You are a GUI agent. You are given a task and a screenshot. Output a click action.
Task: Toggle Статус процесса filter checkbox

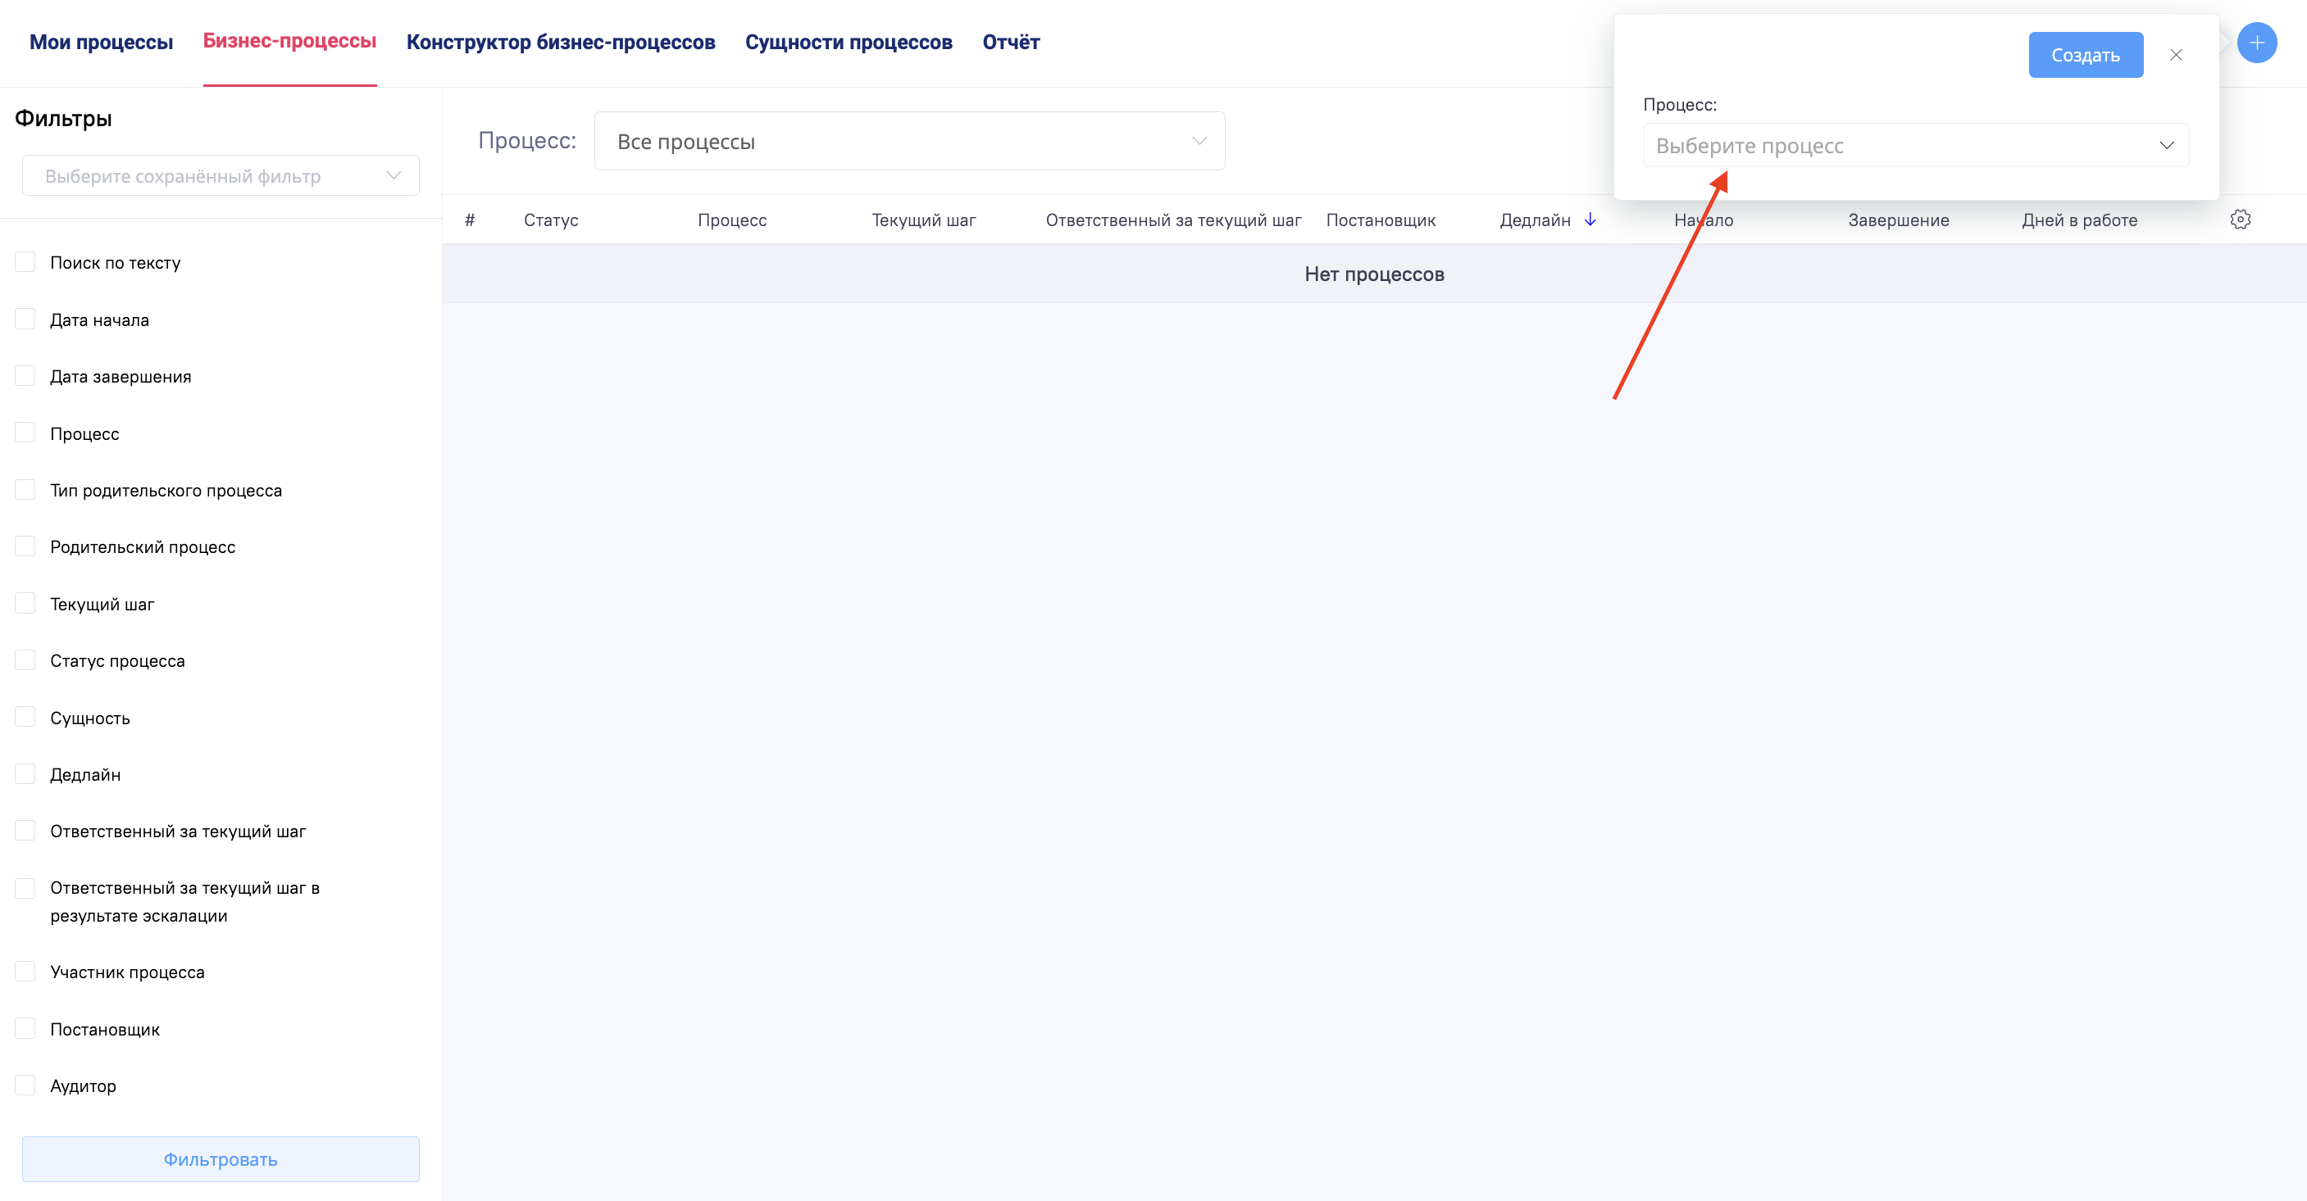25,660
